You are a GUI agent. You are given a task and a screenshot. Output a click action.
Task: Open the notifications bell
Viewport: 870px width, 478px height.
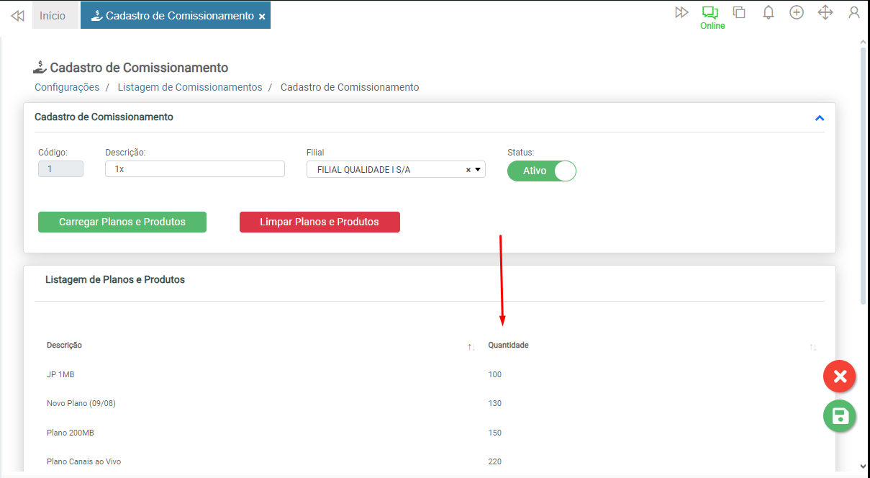click(769, 12)
